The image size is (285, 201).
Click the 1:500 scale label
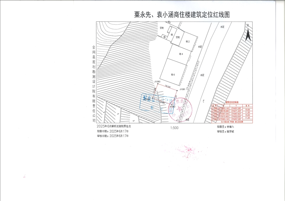coord(174,128)
